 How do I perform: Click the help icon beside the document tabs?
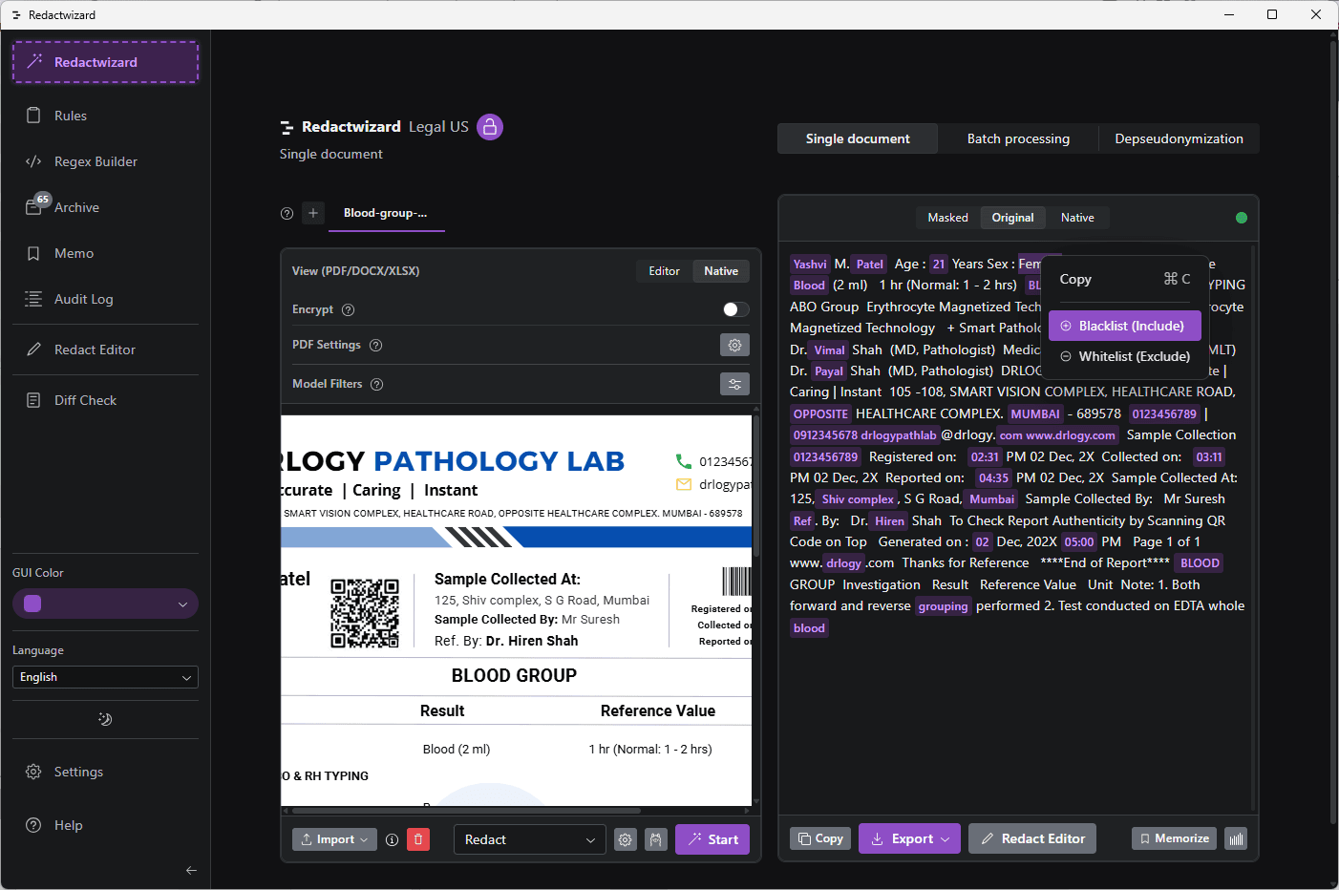[287, 214]
